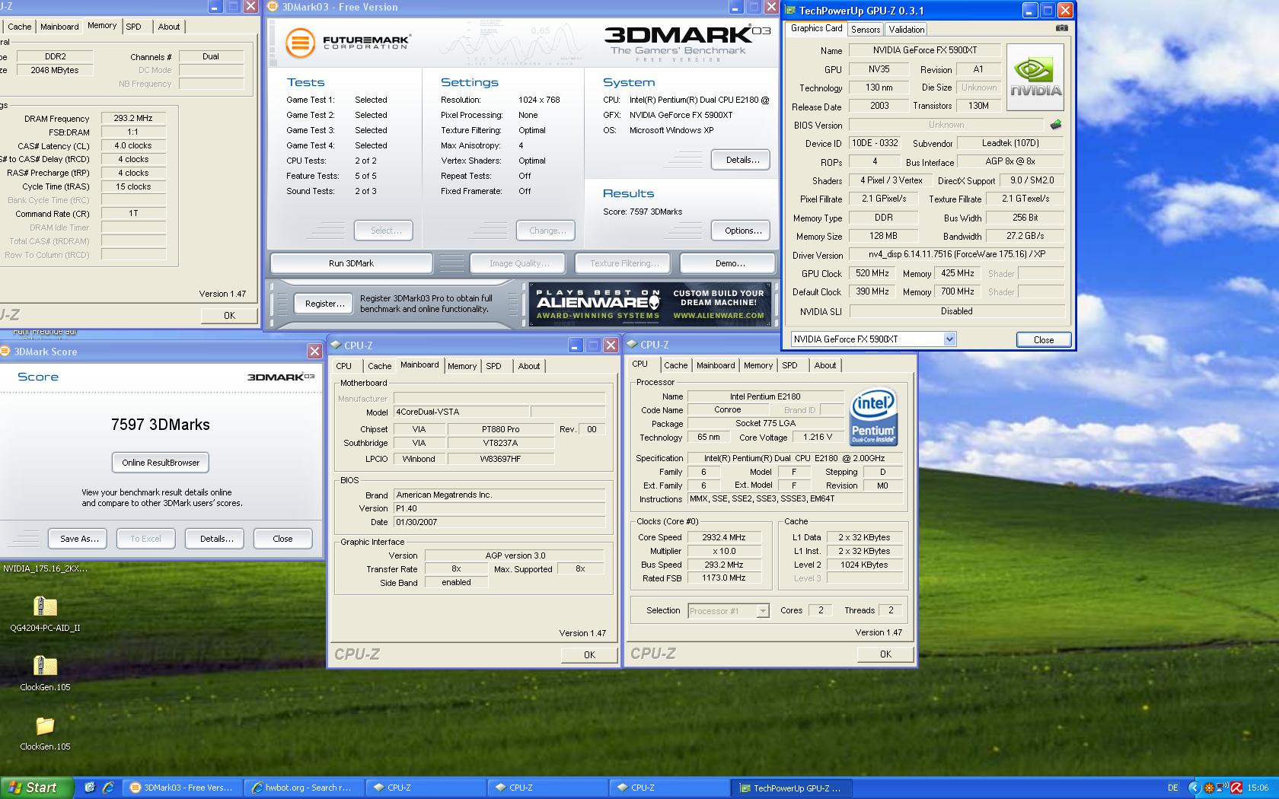The image size is (1279, 799).
Task: Click the Chipset PT880 Pro field
Action: click(x=500, y=429)
